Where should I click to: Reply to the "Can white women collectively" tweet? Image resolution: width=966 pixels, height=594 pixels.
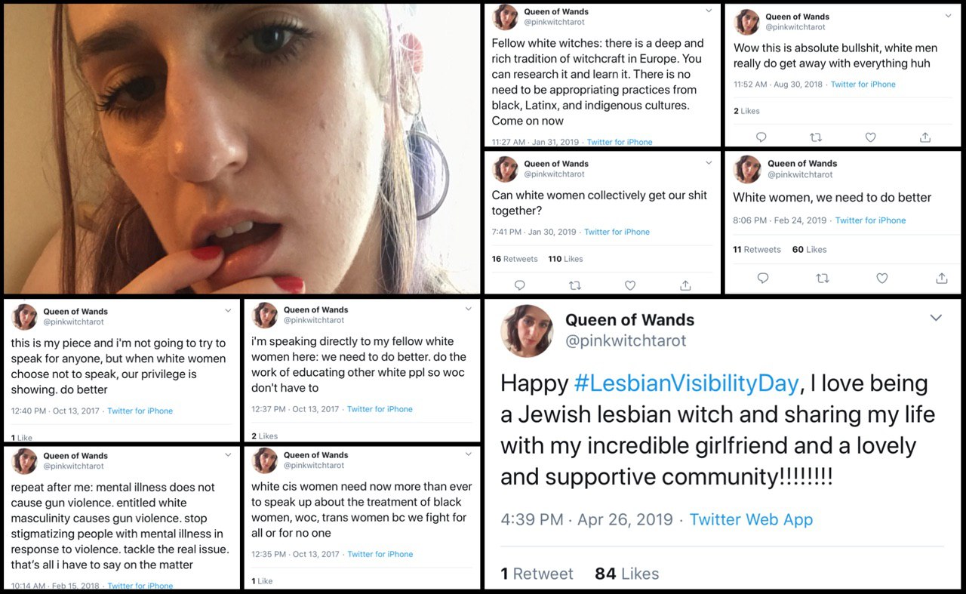coord(519,285)
